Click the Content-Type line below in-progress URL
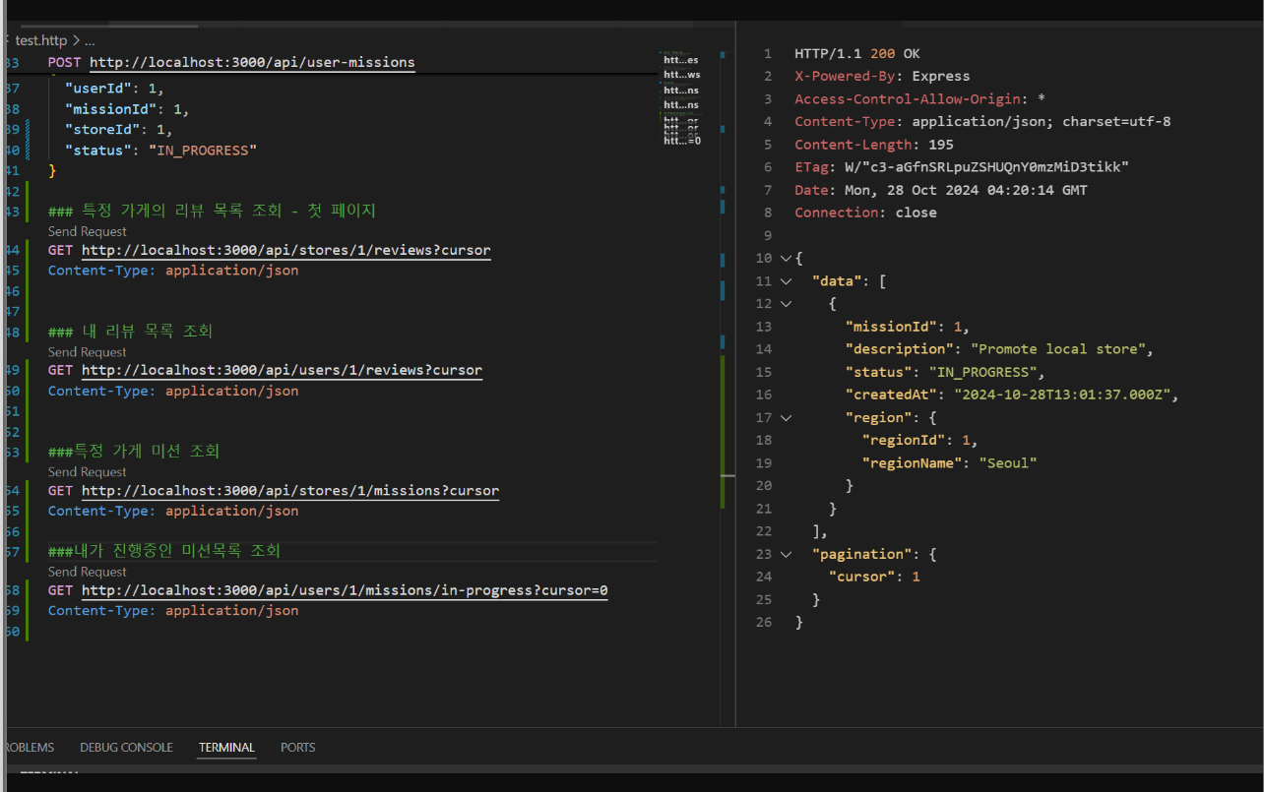This screenshot has width=1264, height=792. [x=173, y=611]
